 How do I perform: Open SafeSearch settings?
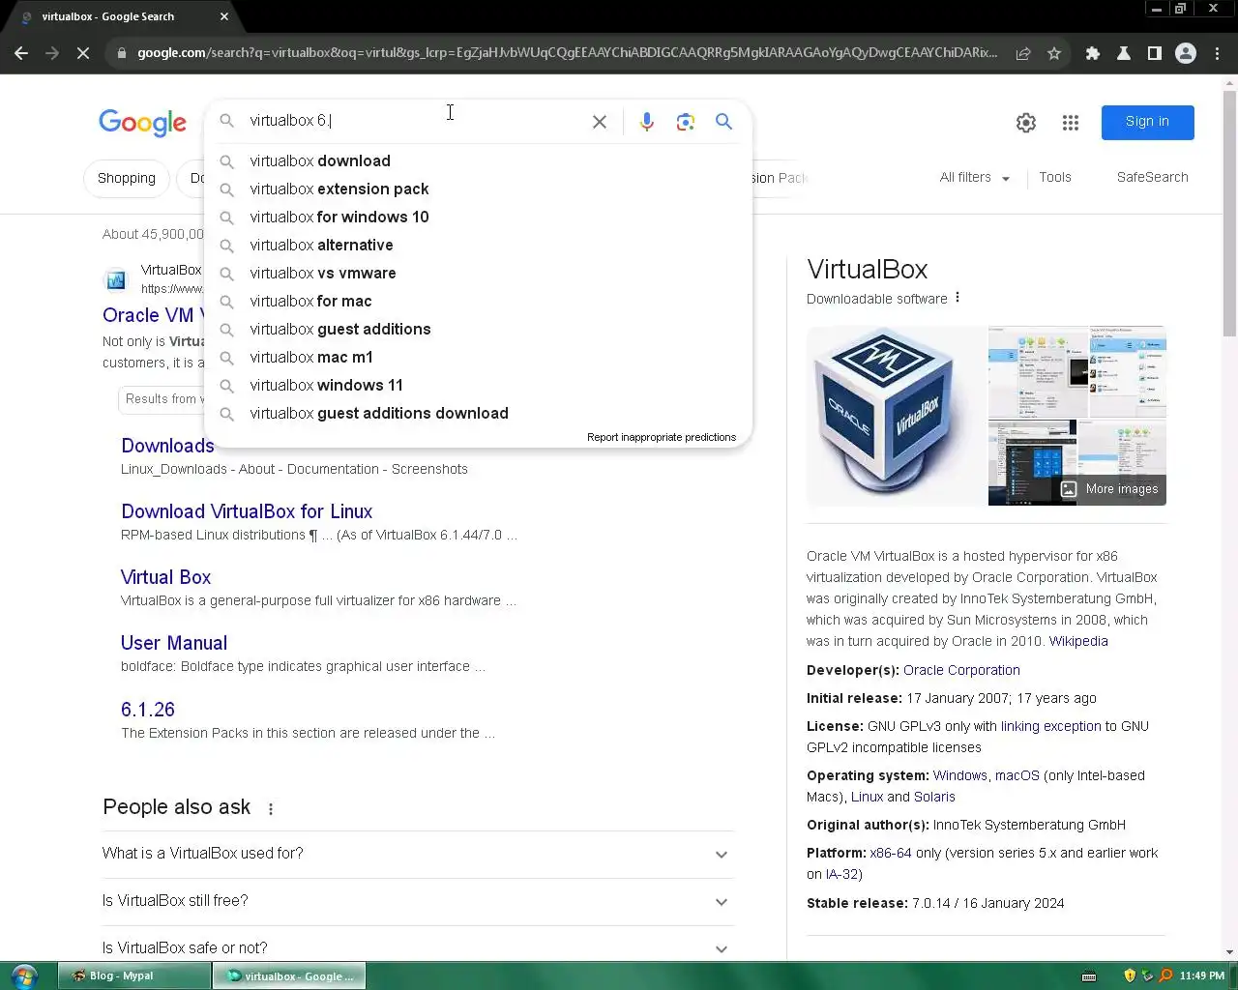coord(1152,178)
